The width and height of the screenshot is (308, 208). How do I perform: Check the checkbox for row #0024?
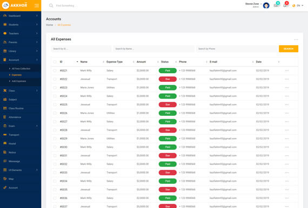(x=55, y=96)
